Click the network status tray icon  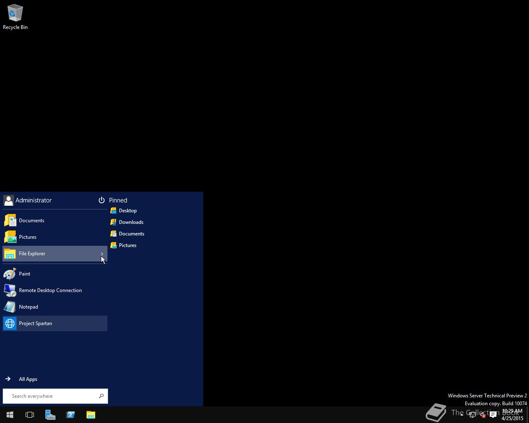[472, 415]
